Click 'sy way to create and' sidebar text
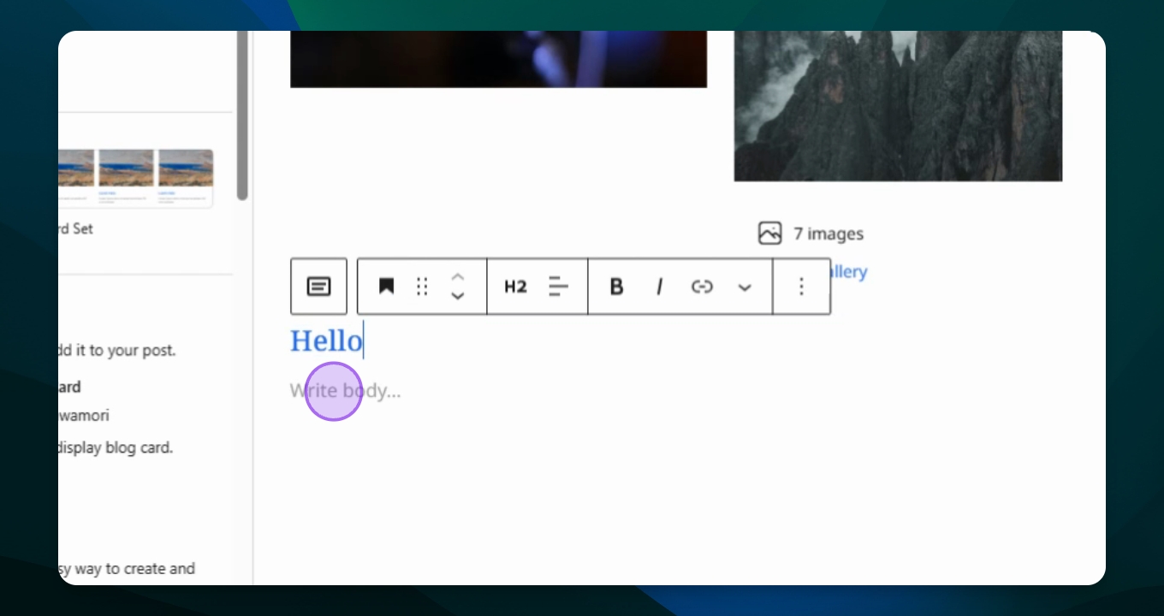Viewport: 1164px width, 616px height. coord(127,569)
